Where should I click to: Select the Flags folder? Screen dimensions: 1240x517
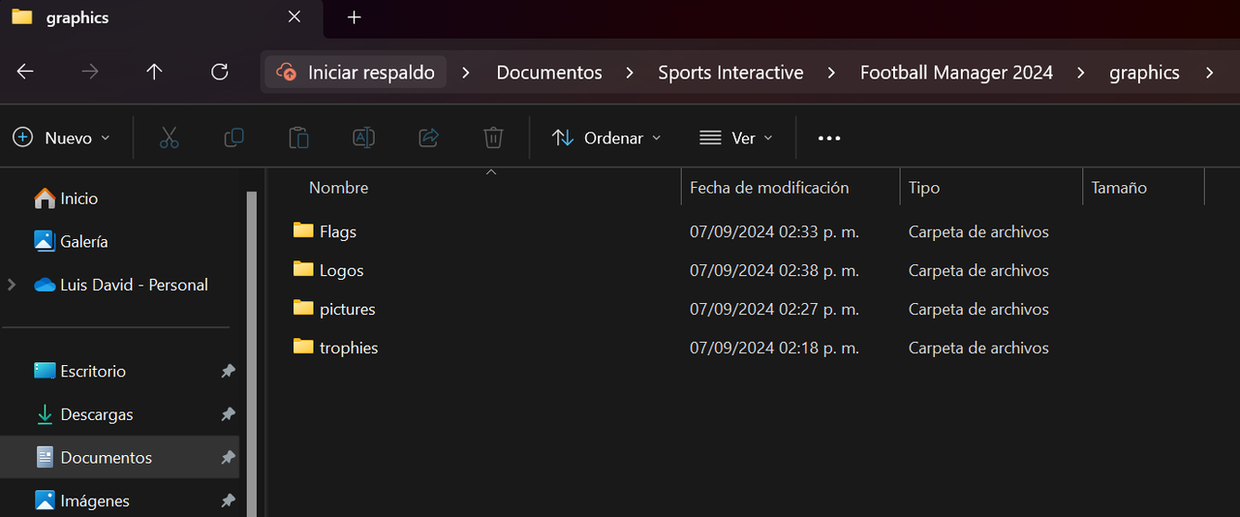tap(338, 231)
